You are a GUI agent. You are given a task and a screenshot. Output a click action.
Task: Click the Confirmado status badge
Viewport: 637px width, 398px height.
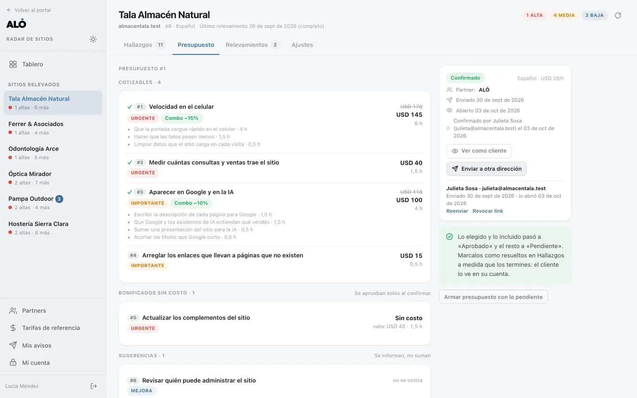[x=465, y=78]
